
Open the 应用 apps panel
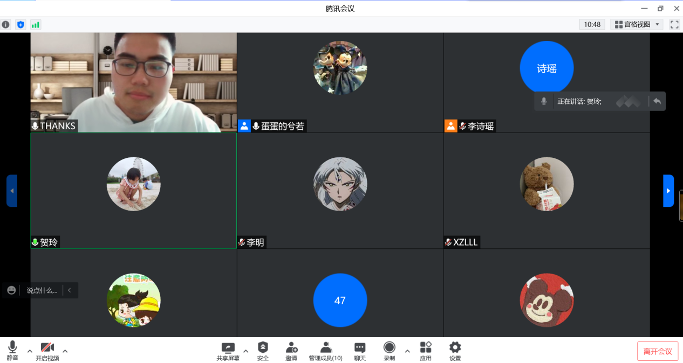[x=426, y=351]
